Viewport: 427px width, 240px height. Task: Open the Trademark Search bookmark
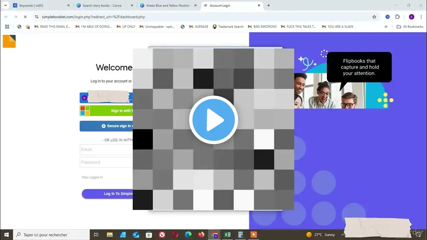coord(228,27)
